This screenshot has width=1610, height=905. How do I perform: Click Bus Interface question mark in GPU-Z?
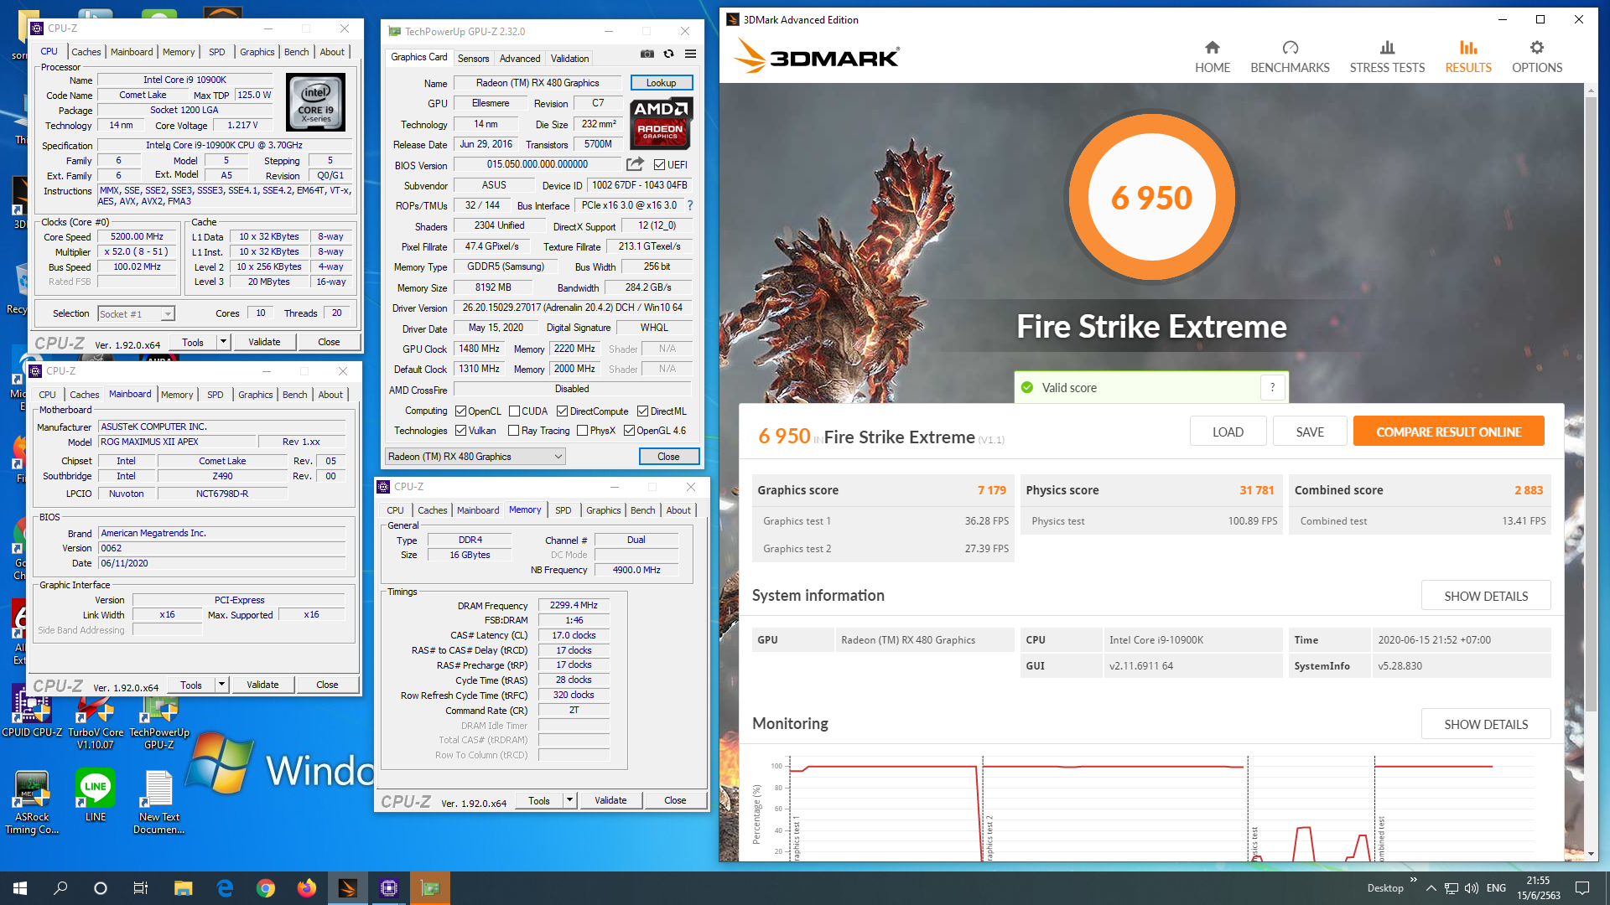coord(690,205)
